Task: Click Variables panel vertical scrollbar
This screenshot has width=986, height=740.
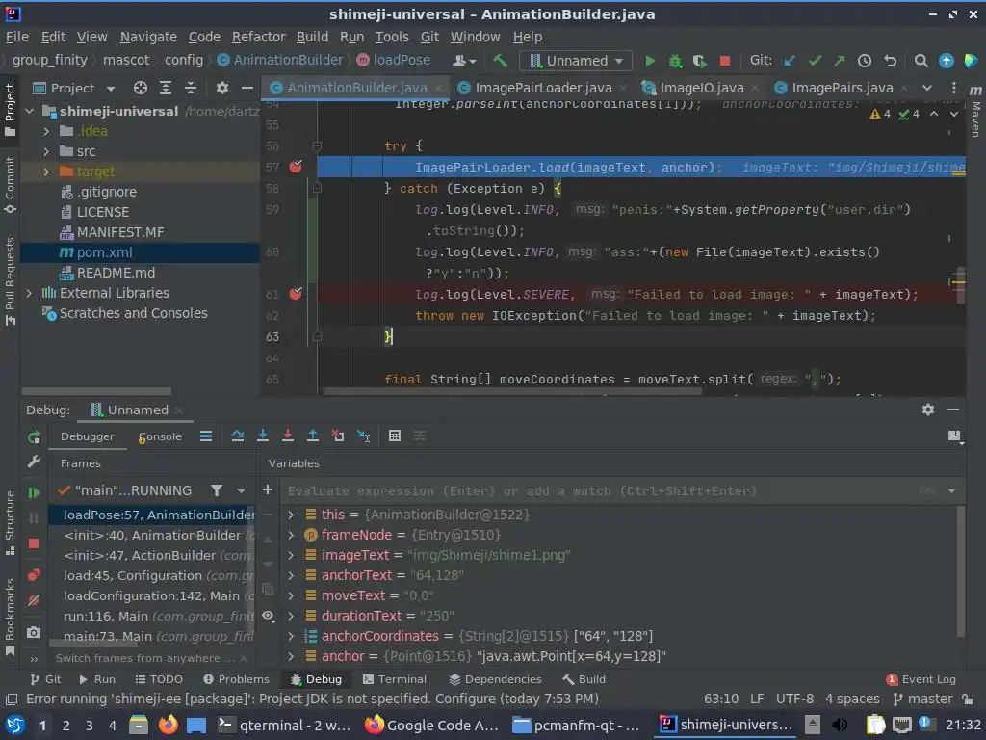Action: 961,571
